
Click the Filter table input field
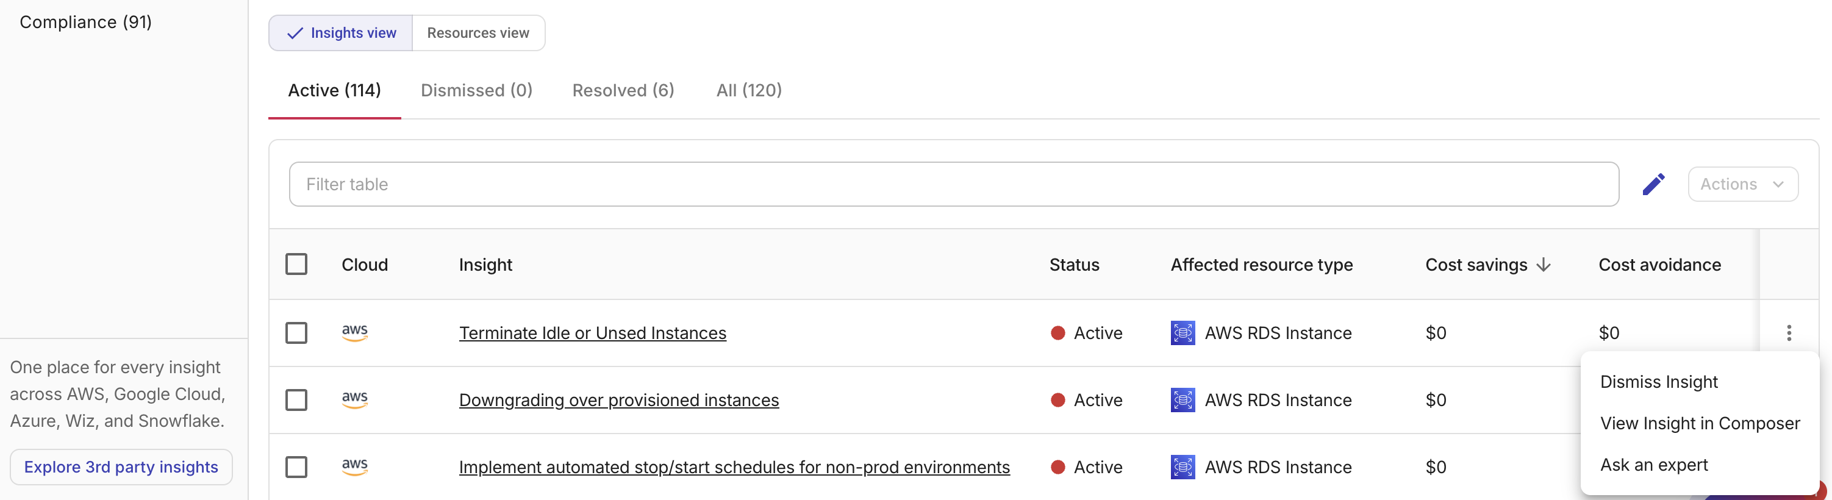click(954, 184)
